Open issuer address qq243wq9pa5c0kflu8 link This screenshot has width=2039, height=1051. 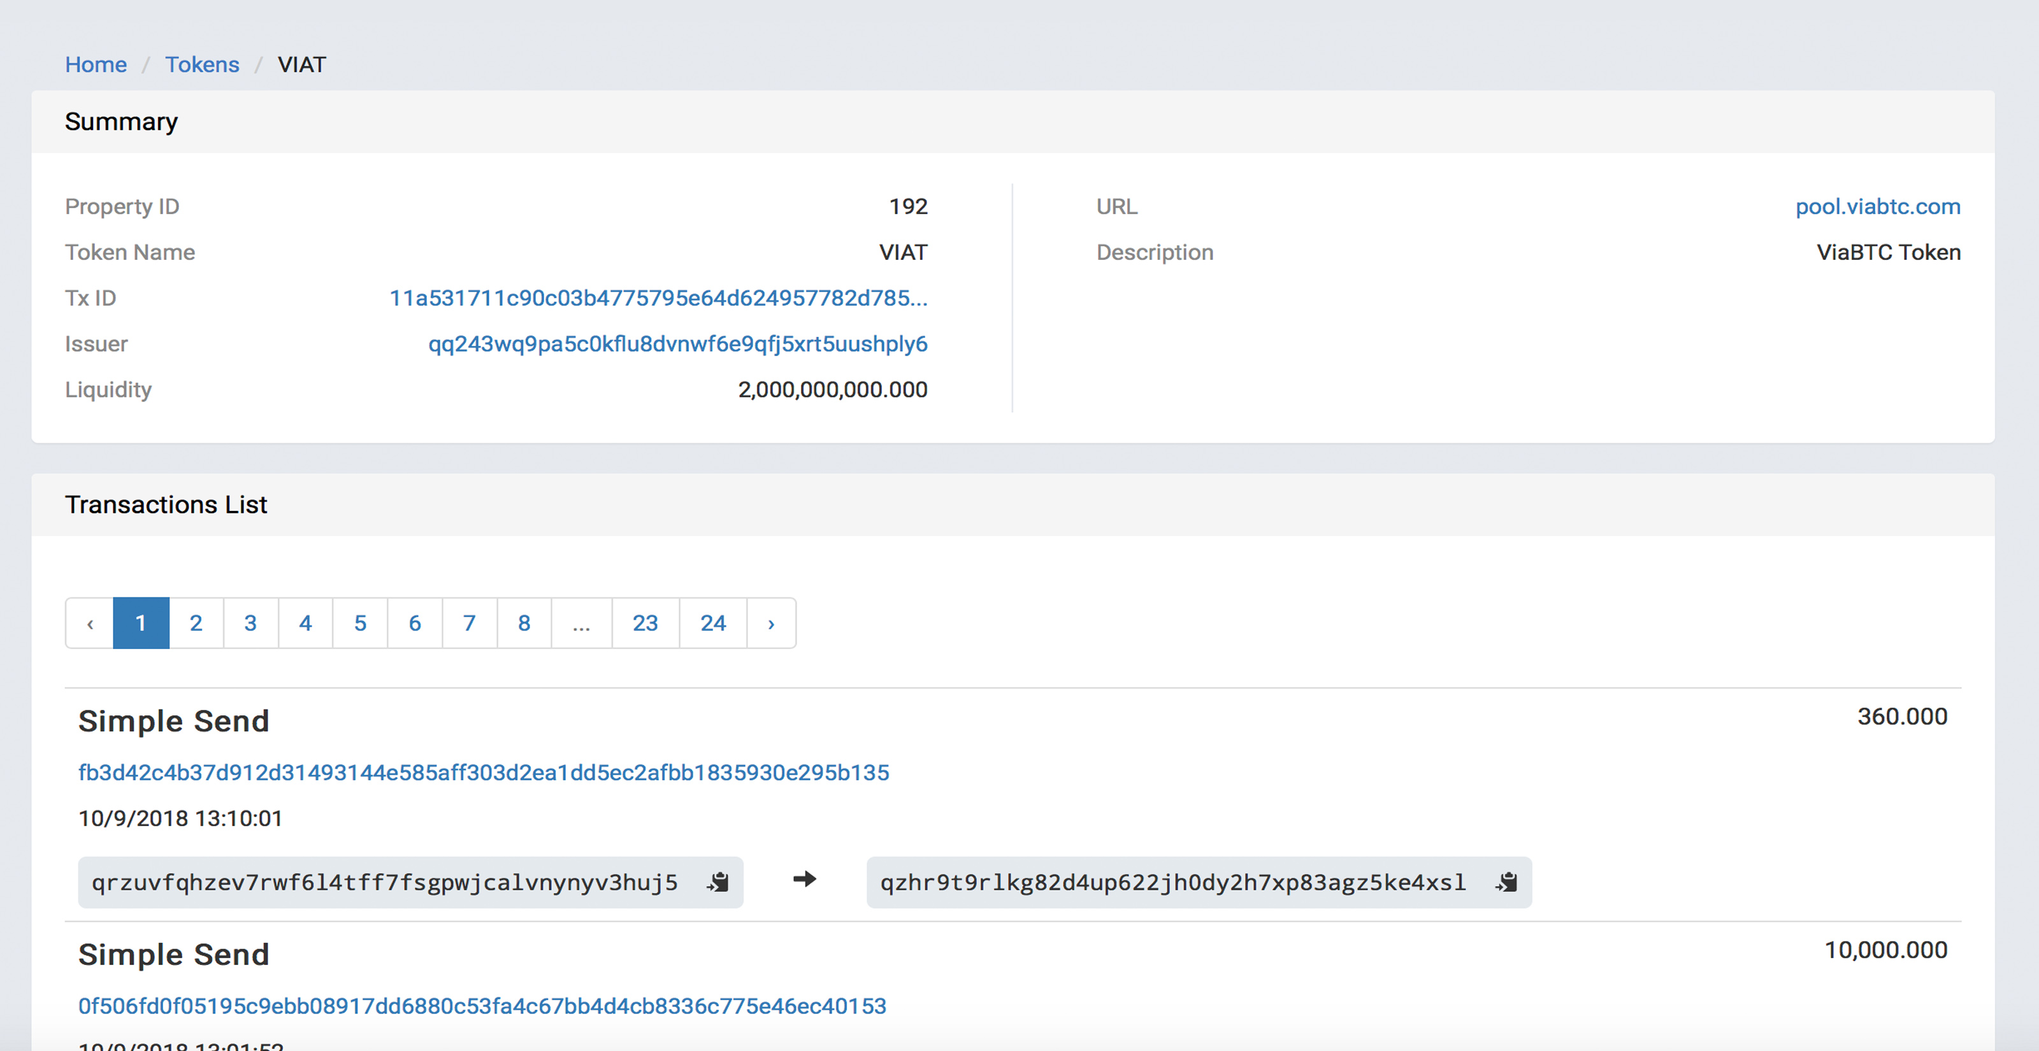tap(677, 343)
